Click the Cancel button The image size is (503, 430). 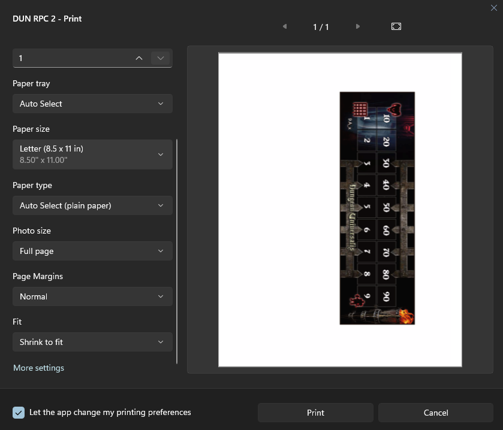436,413
